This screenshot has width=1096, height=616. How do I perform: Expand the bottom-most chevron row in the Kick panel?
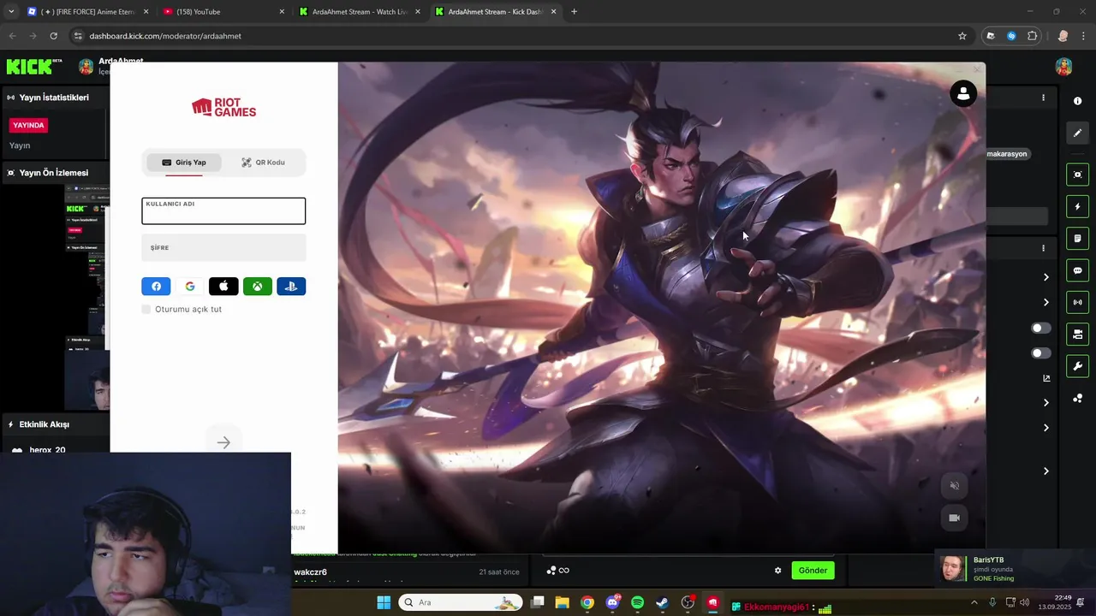(1045, 471)
